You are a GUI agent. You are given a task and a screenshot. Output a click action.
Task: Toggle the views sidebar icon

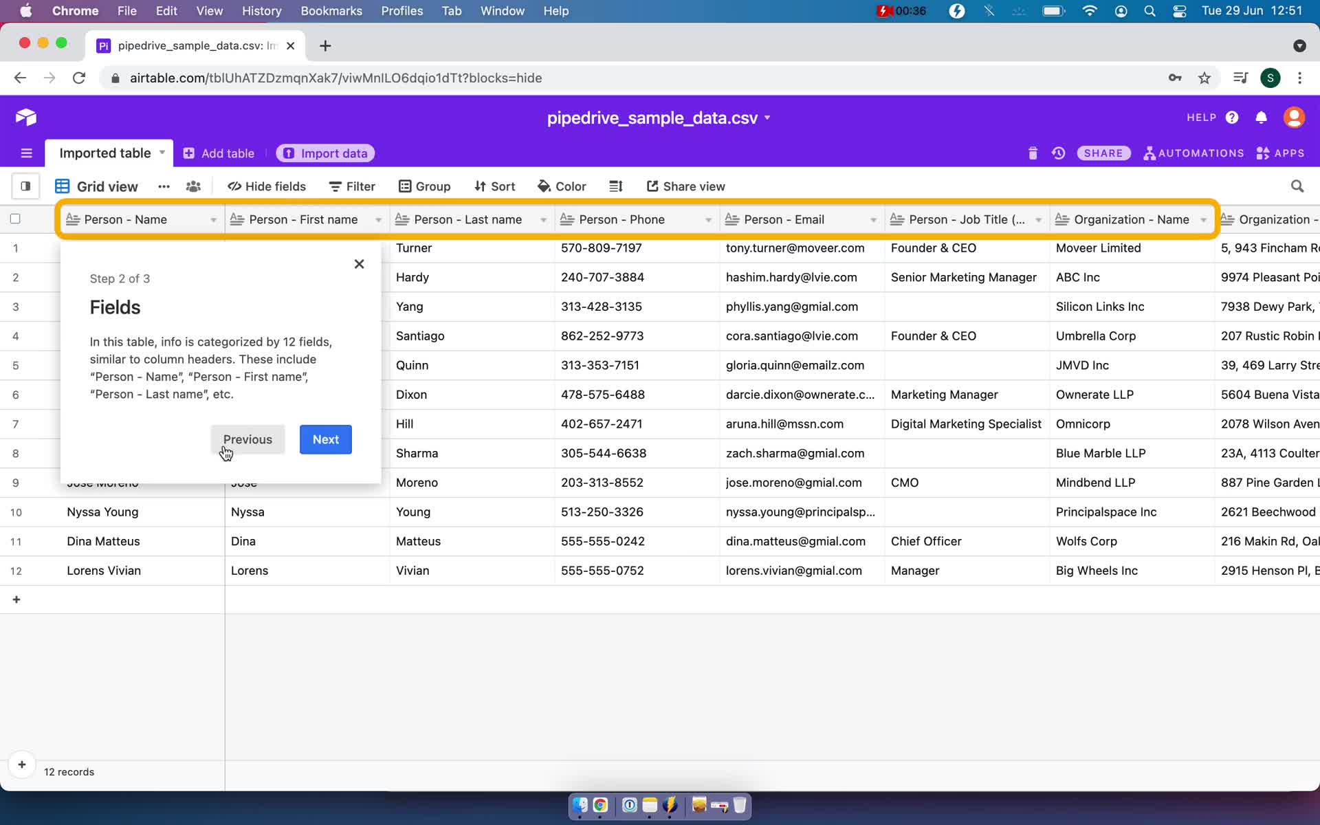pyautogui.click(x=25, y=186)
